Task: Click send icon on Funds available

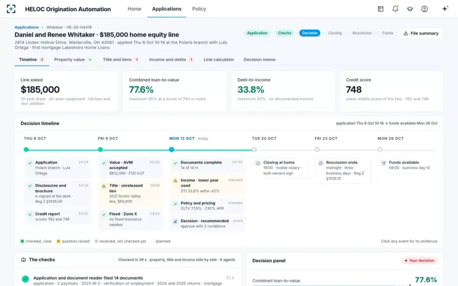Action: click(384, 163)
